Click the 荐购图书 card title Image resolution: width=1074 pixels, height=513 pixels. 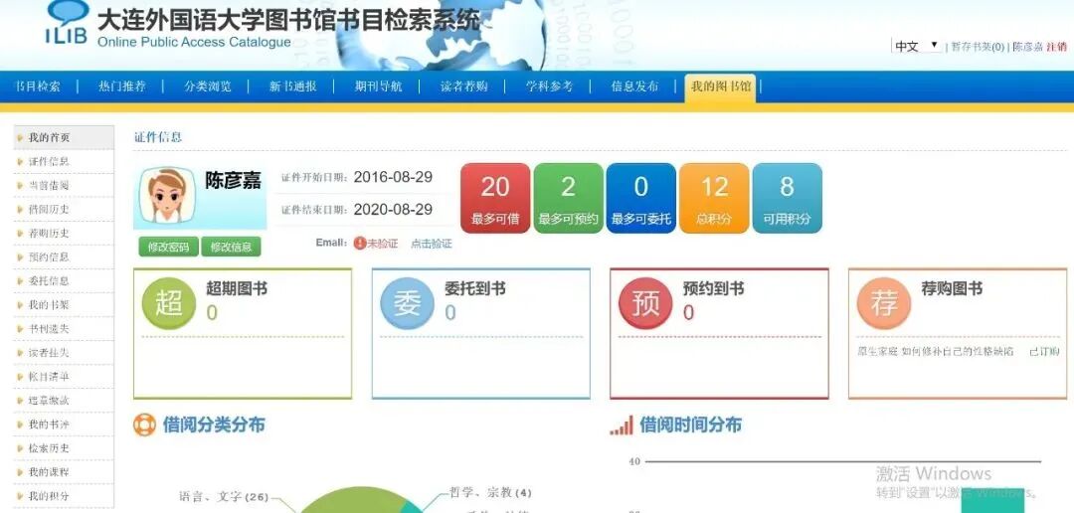click(952, 288)
